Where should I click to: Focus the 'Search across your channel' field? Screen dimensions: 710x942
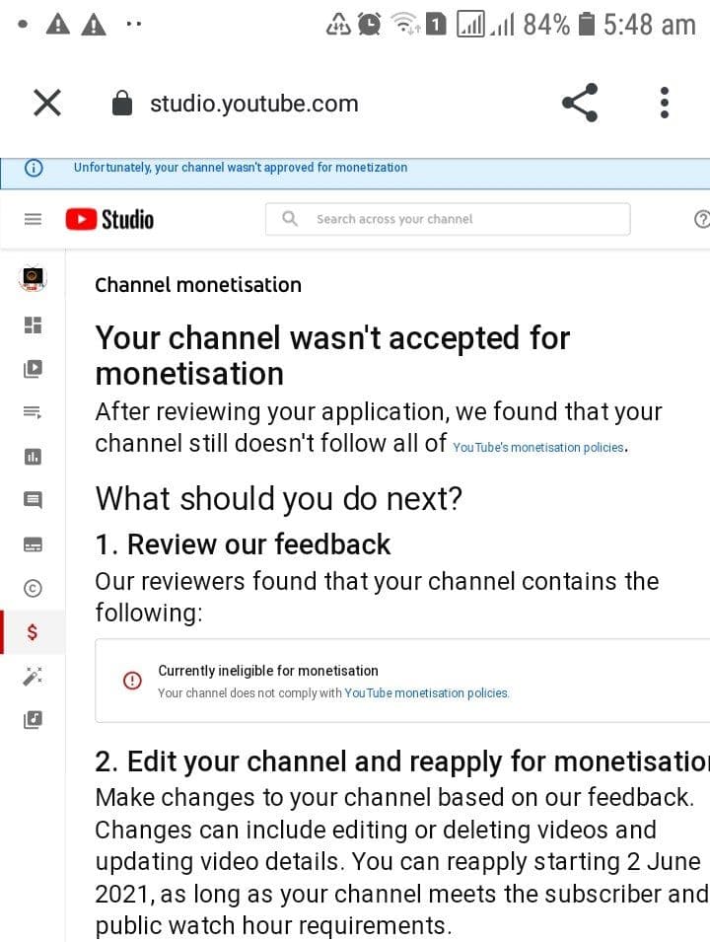[448, 219]
